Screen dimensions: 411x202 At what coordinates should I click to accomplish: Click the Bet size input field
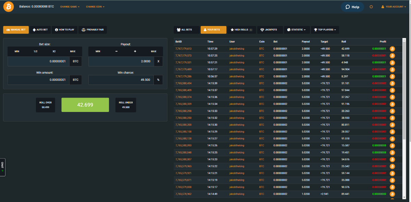click(x=38, y=61)
